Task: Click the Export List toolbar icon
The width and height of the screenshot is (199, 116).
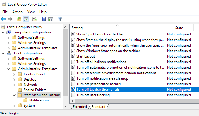Action: click(35, 19)
